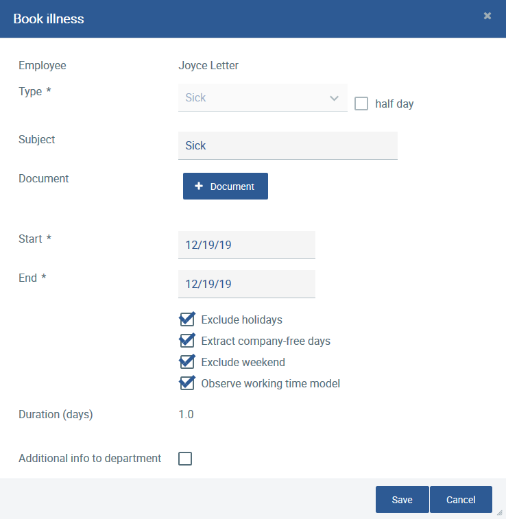Click the Start date field
506x519 pixels.
tap(247, 245)
